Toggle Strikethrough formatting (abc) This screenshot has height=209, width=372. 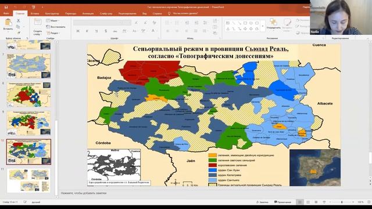click(x=115, y=31)
